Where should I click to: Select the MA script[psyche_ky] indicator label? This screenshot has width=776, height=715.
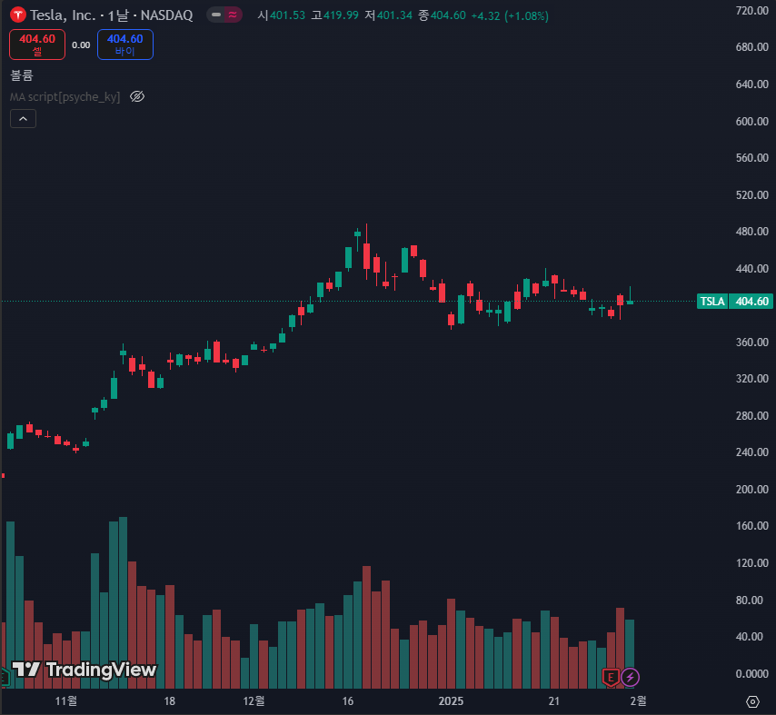point(65,96)
